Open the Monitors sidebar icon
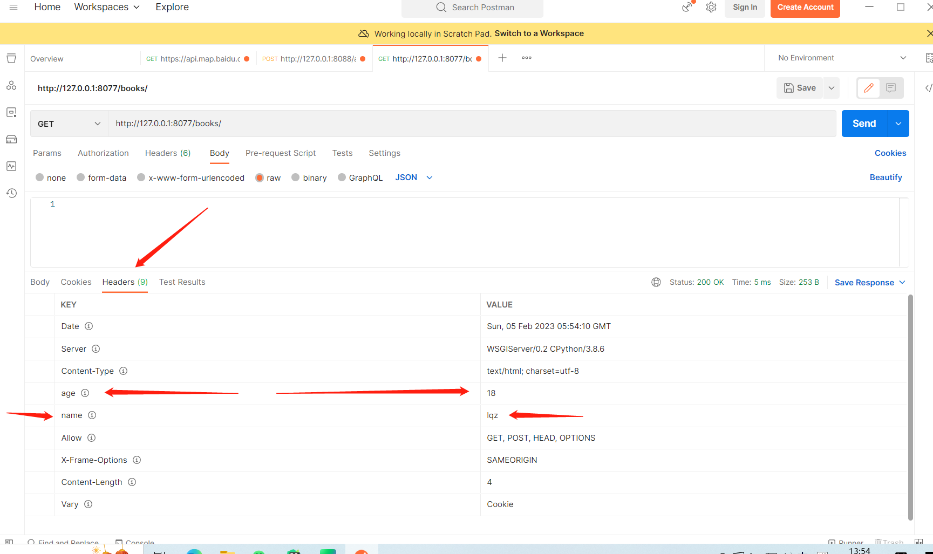Image resolution: width=933 pixels, height=554 pixels. (x=11, y=166)
